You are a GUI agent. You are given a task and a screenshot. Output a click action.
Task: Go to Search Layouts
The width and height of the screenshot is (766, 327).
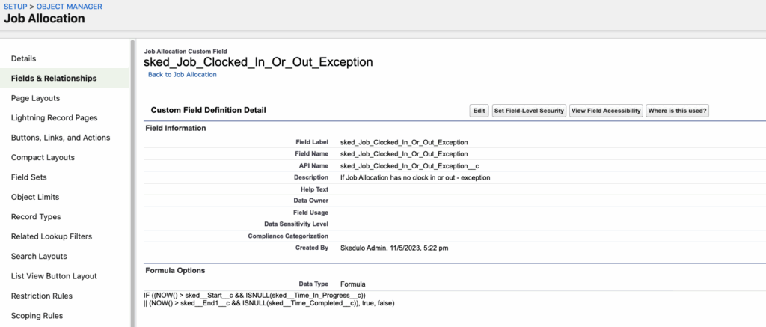click(39, 257)
